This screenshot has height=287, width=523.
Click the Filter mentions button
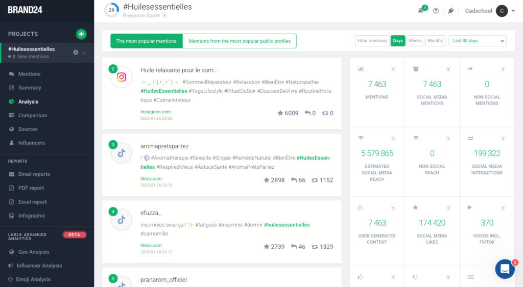pos(372,41)
